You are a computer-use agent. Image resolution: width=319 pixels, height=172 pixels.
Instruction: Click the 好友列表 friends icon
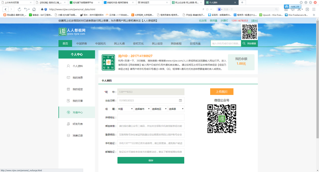[68, 124]
